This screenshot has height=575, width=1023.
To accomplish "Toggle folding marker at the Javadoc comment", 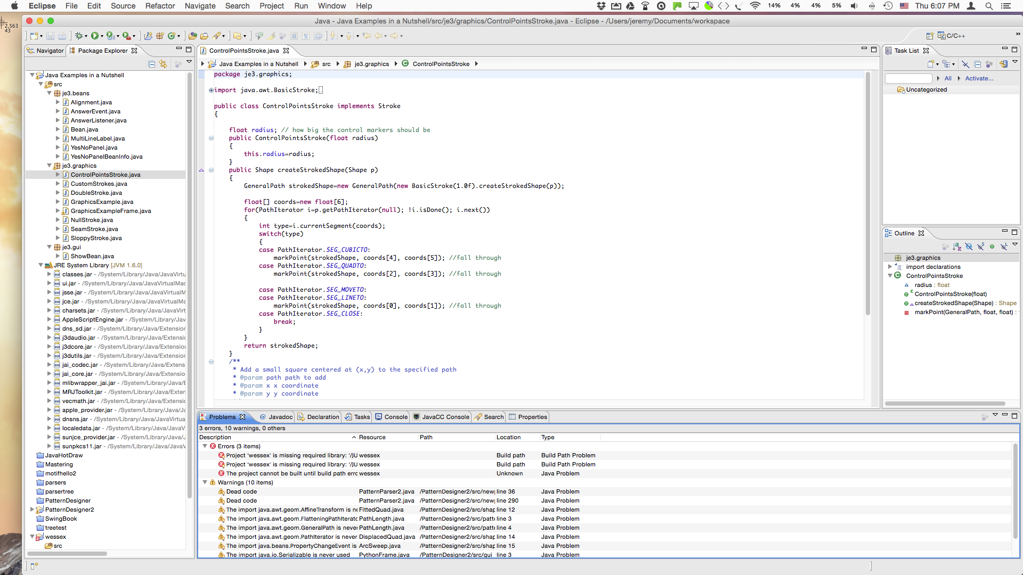I will 211,362.
